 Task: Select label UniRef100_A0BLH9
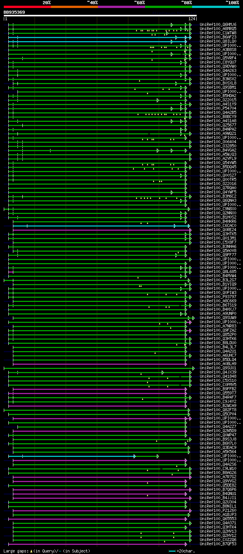218,364
